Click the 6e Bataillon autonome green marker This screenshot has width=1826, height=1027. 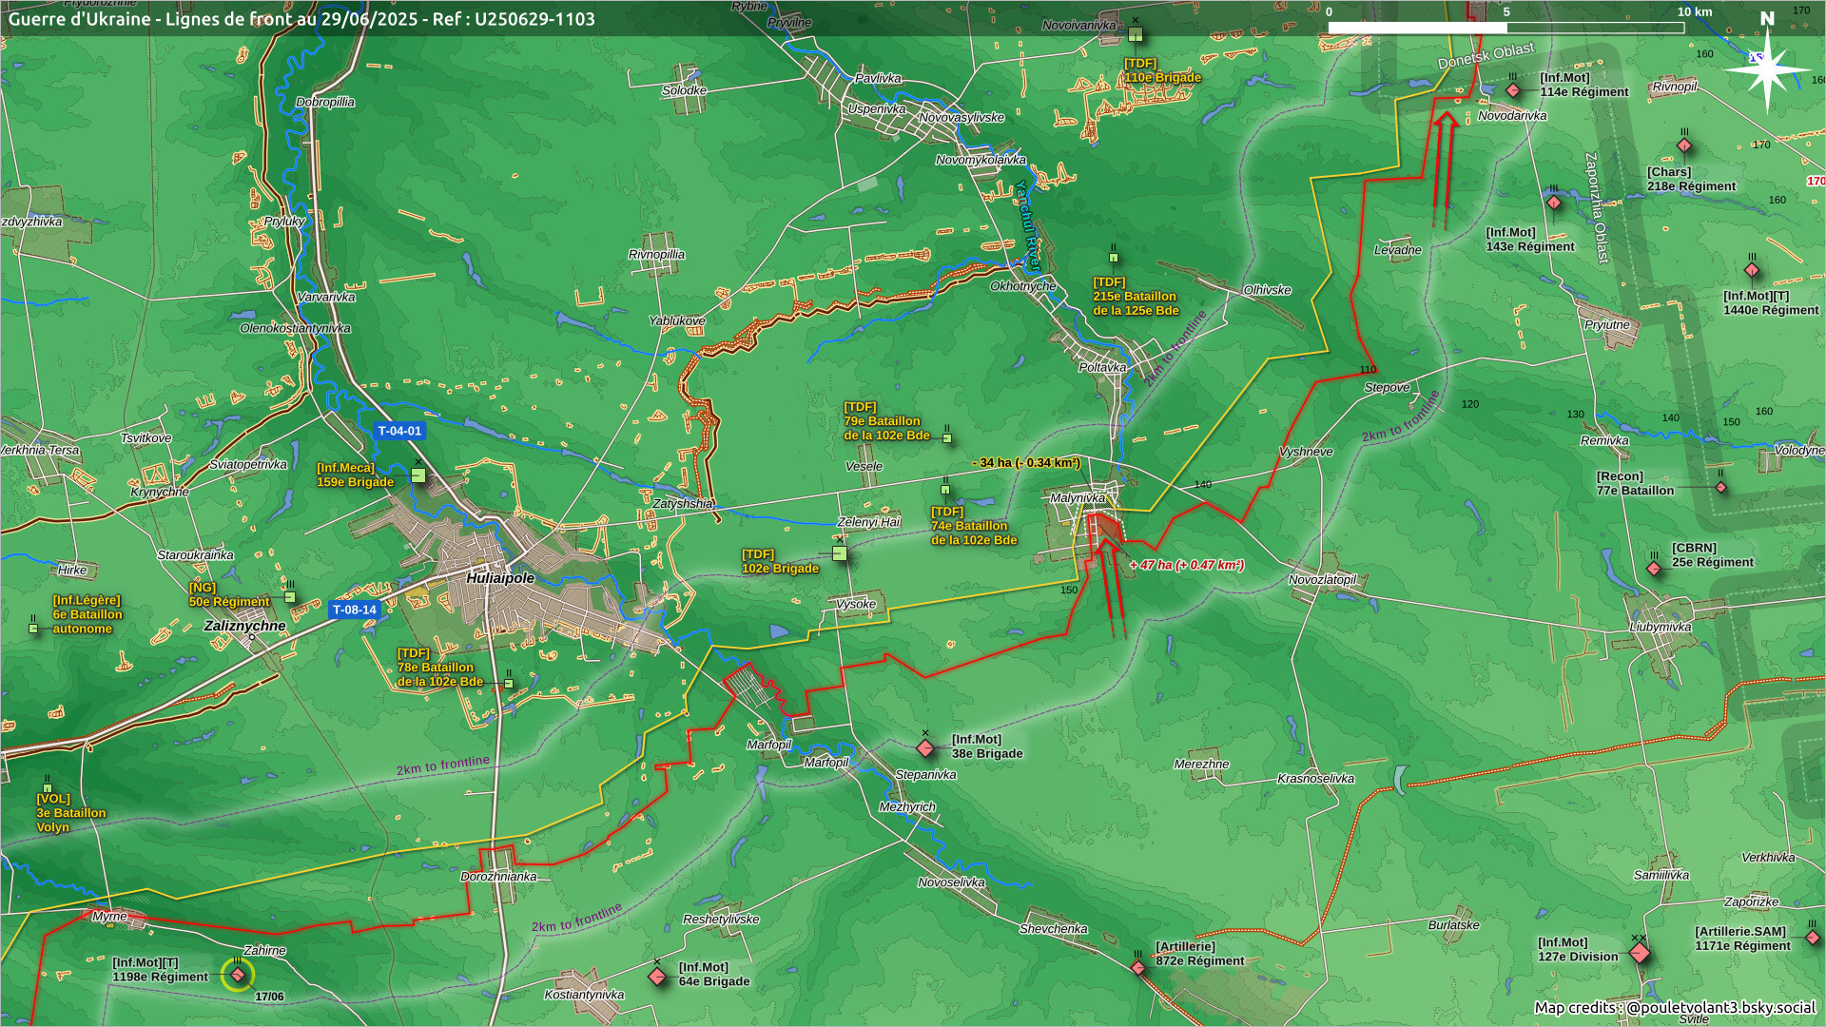33,628
